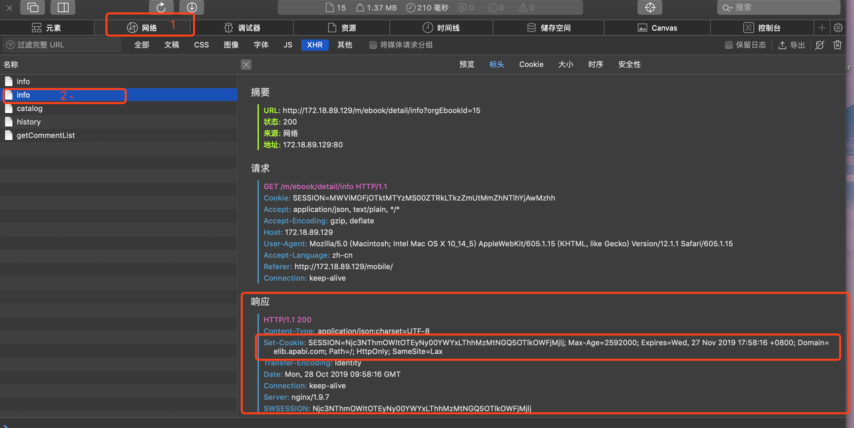Viewport: 854px width, 428px height.
Task: Open the 安全性 (Security) detail tab
Action: click(x=629, y=64)
